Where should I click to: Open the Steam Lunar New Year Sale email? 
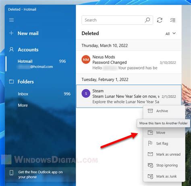(x=129, y=96)
